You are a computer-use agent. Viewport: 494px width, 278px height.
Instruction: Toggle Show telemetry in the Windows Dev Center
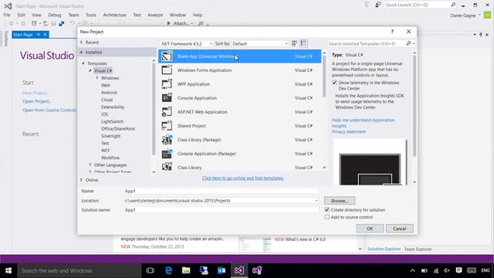pos(334,83)
